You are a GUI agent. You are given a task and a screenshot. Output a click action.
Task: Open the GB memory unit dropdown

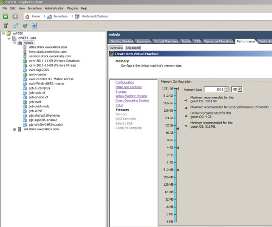(x=240, y=90)
